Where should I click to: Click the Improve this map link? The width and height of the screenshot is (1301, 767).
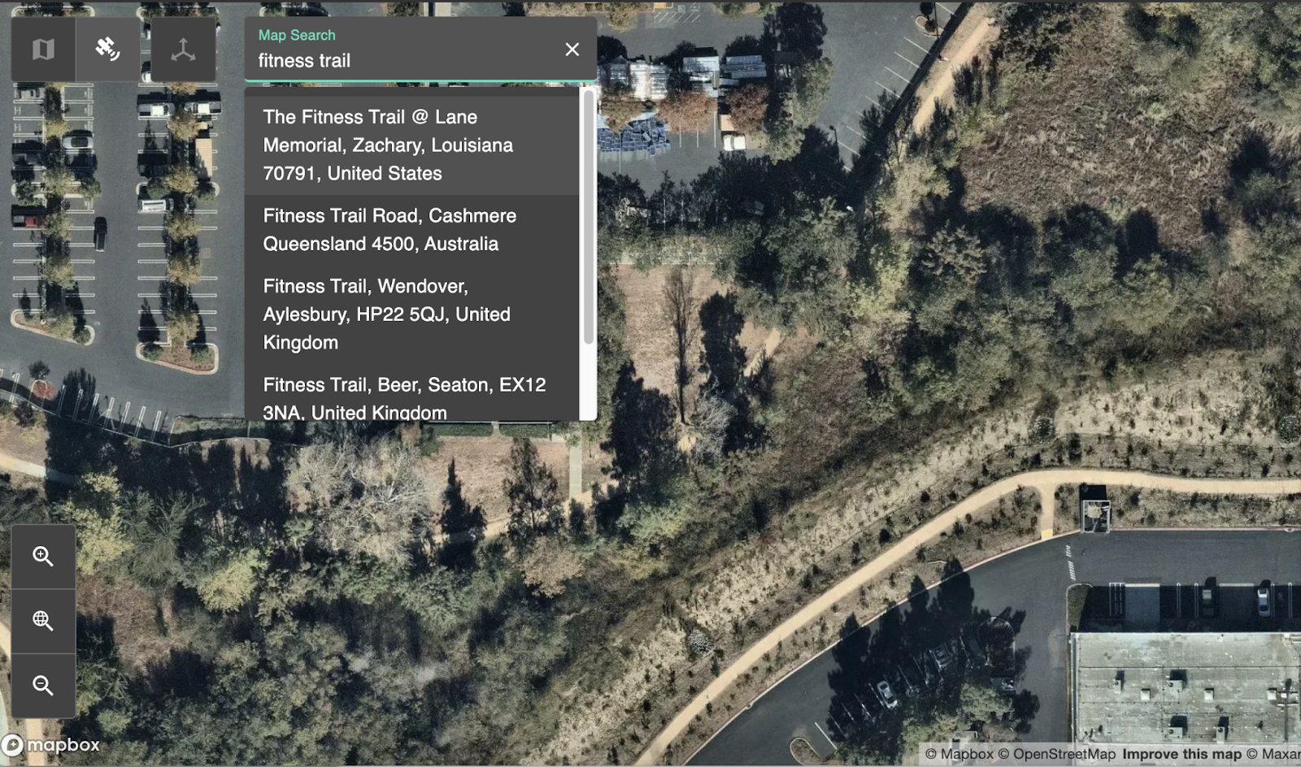pyautogui.click(x=1182, y=754)
